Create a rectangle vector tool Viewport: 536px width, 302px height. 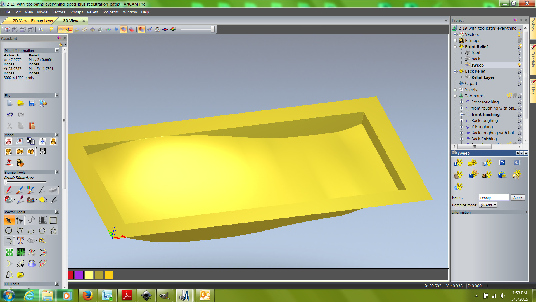(53, 220)
